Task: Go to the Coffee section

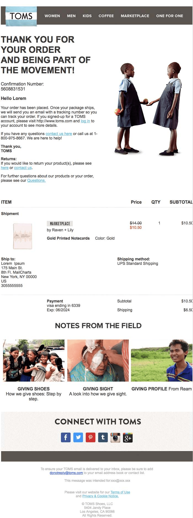Action: tap(106, 16)
